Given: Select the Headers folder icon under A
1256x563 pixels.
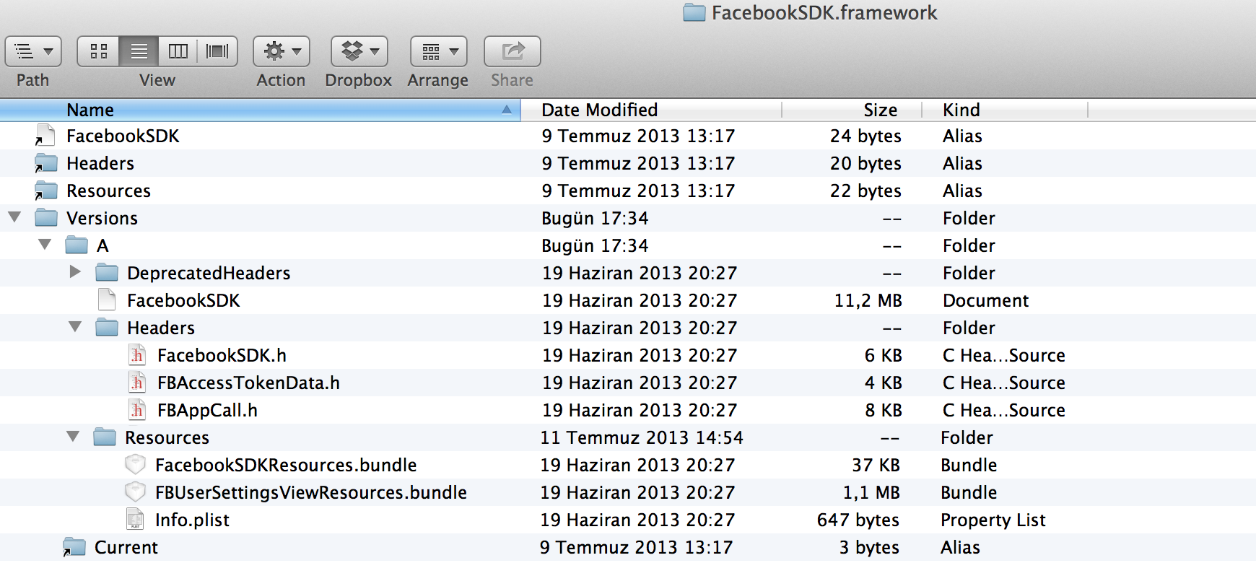Looking at the screenshot, I should [x=107, y=327].
